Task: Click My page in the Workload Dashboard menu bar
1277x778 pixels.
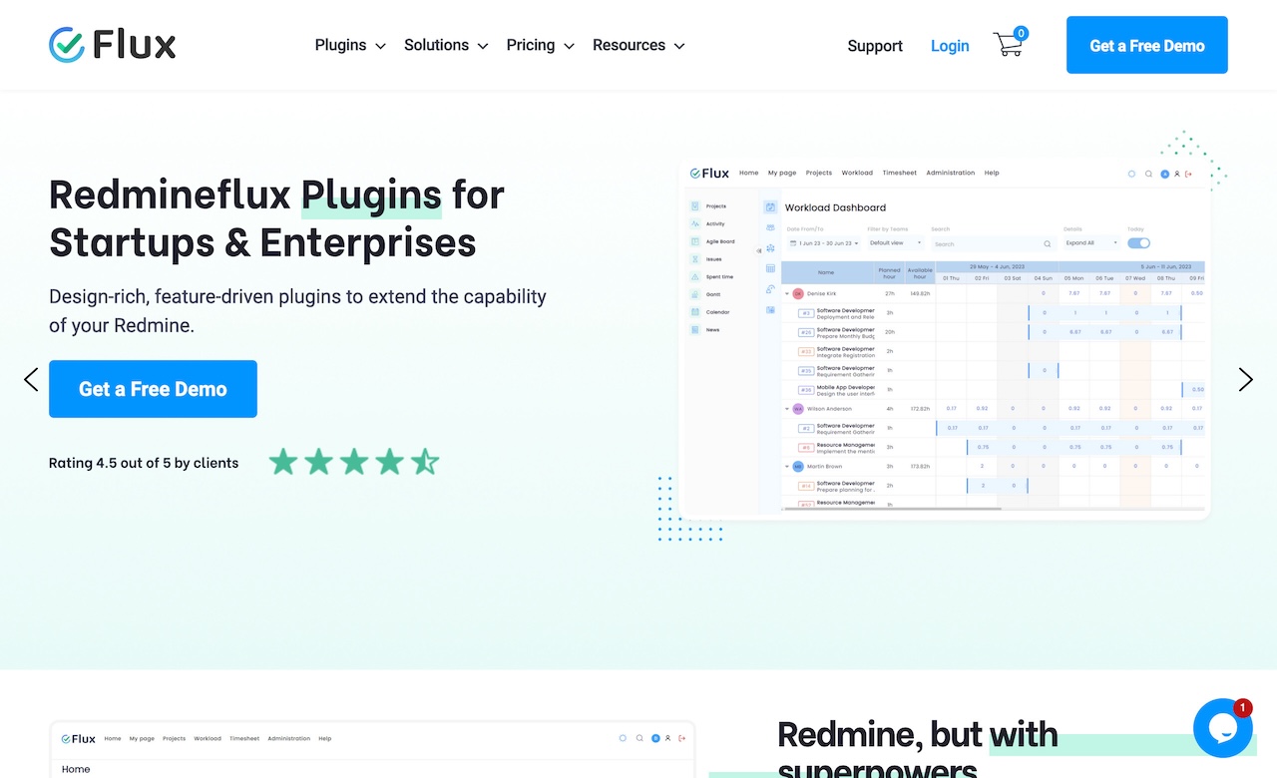Action: pos(782,174)
